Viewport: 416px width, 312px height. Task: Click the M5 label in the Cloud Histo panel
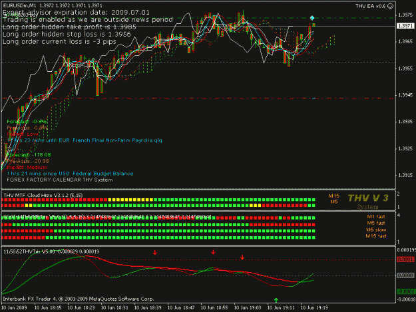point(334,202)
